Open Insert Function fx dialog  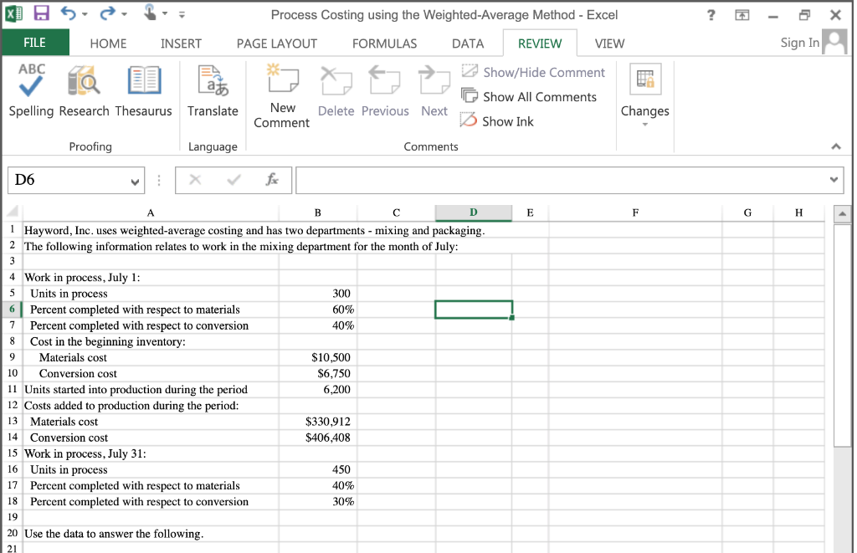pyautogui.click(x=272, y=180)
